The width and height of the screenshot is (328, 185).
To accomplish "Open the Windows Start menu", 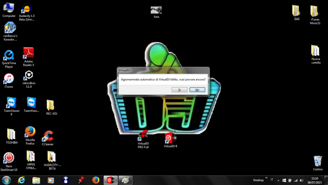I will coord(6,180).
